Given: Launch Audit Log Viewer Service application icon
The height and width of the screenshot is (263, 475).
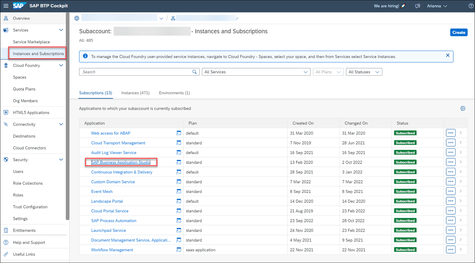Looking at the screenshot, I should [179, 152].
